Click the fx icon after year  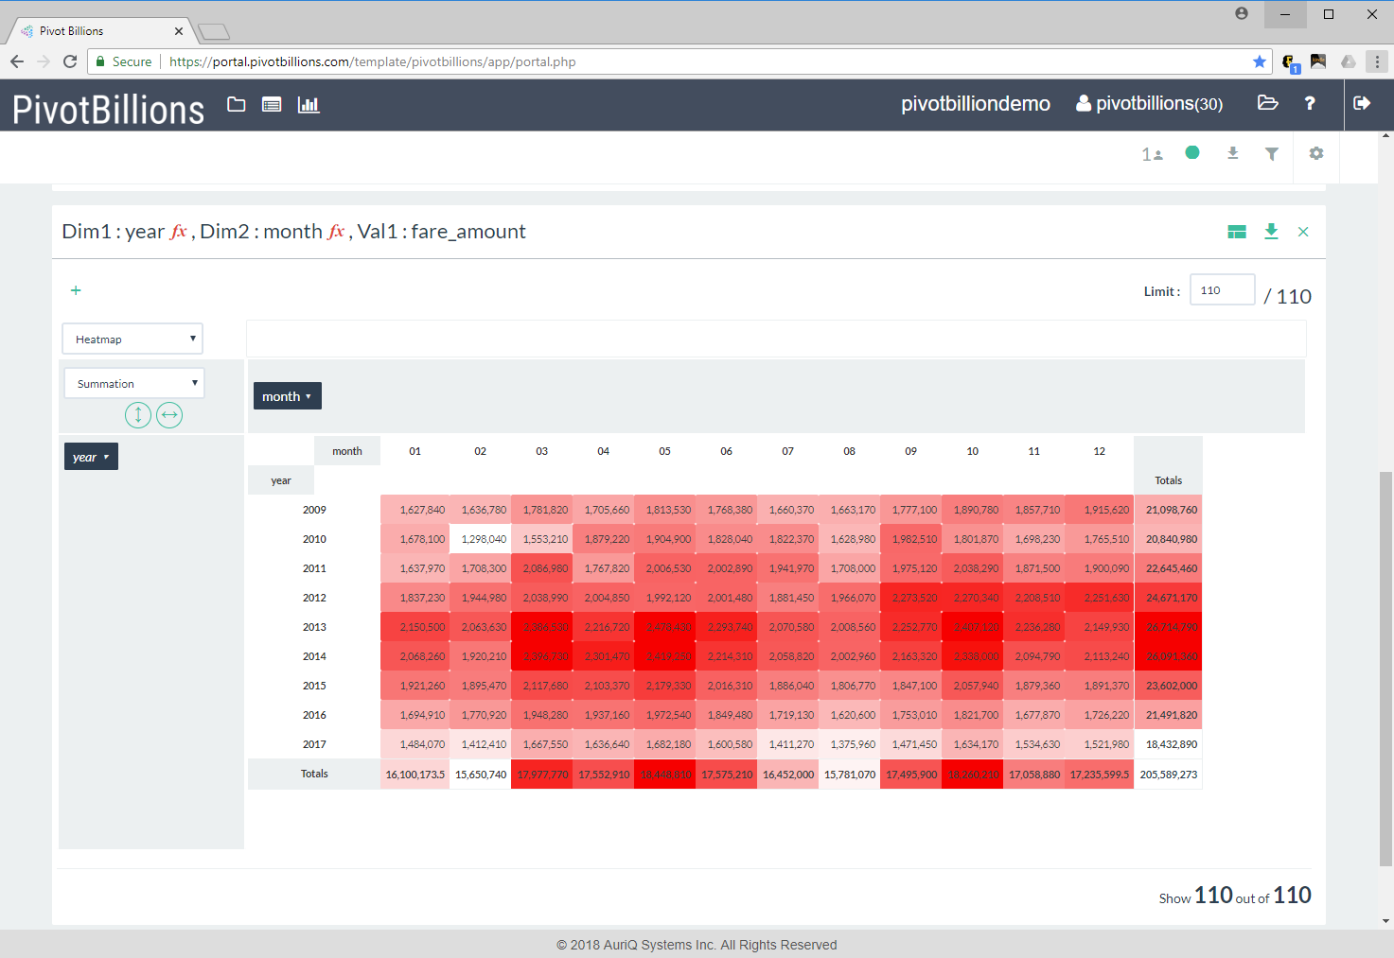(179, 232)
